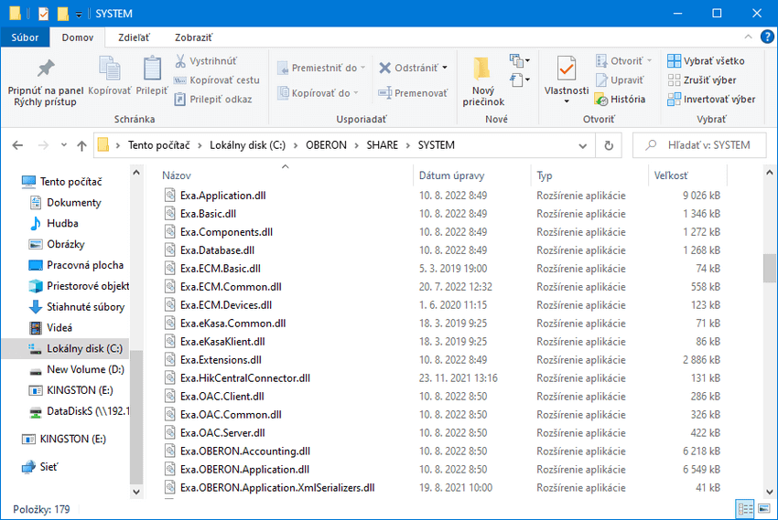Switch to the Zobraziť ribbon tab
This screenshot has height=520, width=778.
click(x=193, y=37)
